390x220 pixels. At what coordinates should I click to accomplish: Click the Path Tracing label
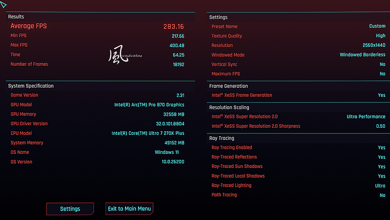tap(224, 195)
